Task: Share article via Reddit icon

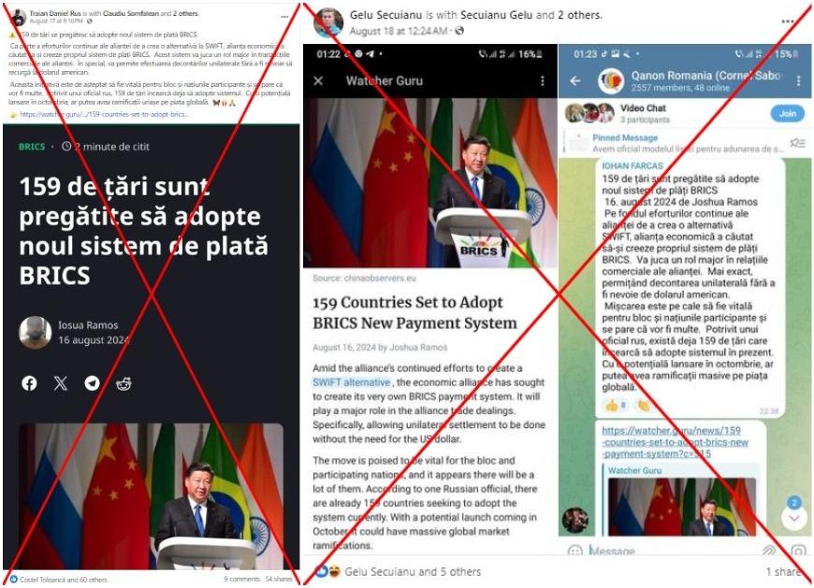Action: (x=124, y=383)
